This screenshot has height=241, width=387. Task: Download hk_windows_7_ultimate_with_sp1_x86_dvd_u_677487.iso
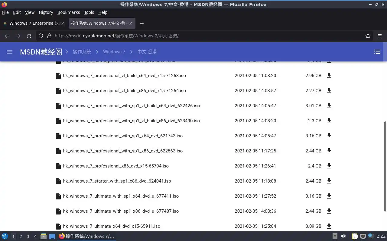pos(329,211)
